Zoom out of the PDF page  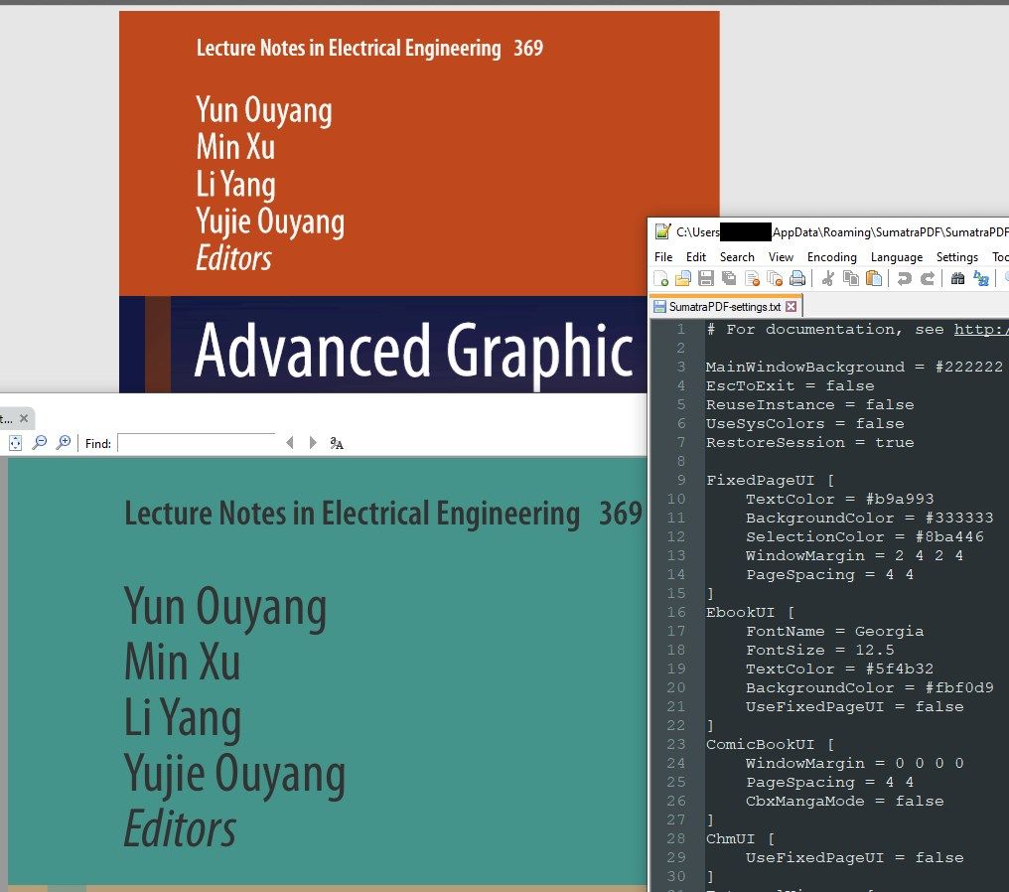(39, 442)
